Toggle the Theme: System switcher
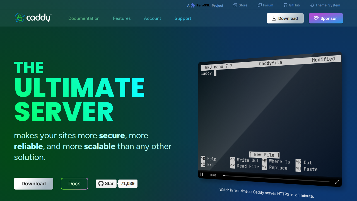The height and width of the screenshot is (201, 357). click(x=325, y=5)
